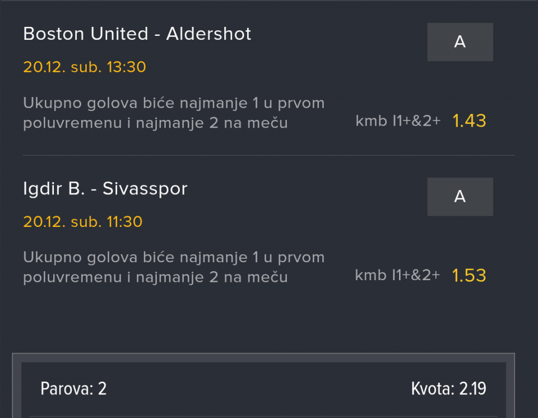The height and width of the screenshot is (418, 538).
Task: Click bet description under Boston United match
Action: coord(174,113)
